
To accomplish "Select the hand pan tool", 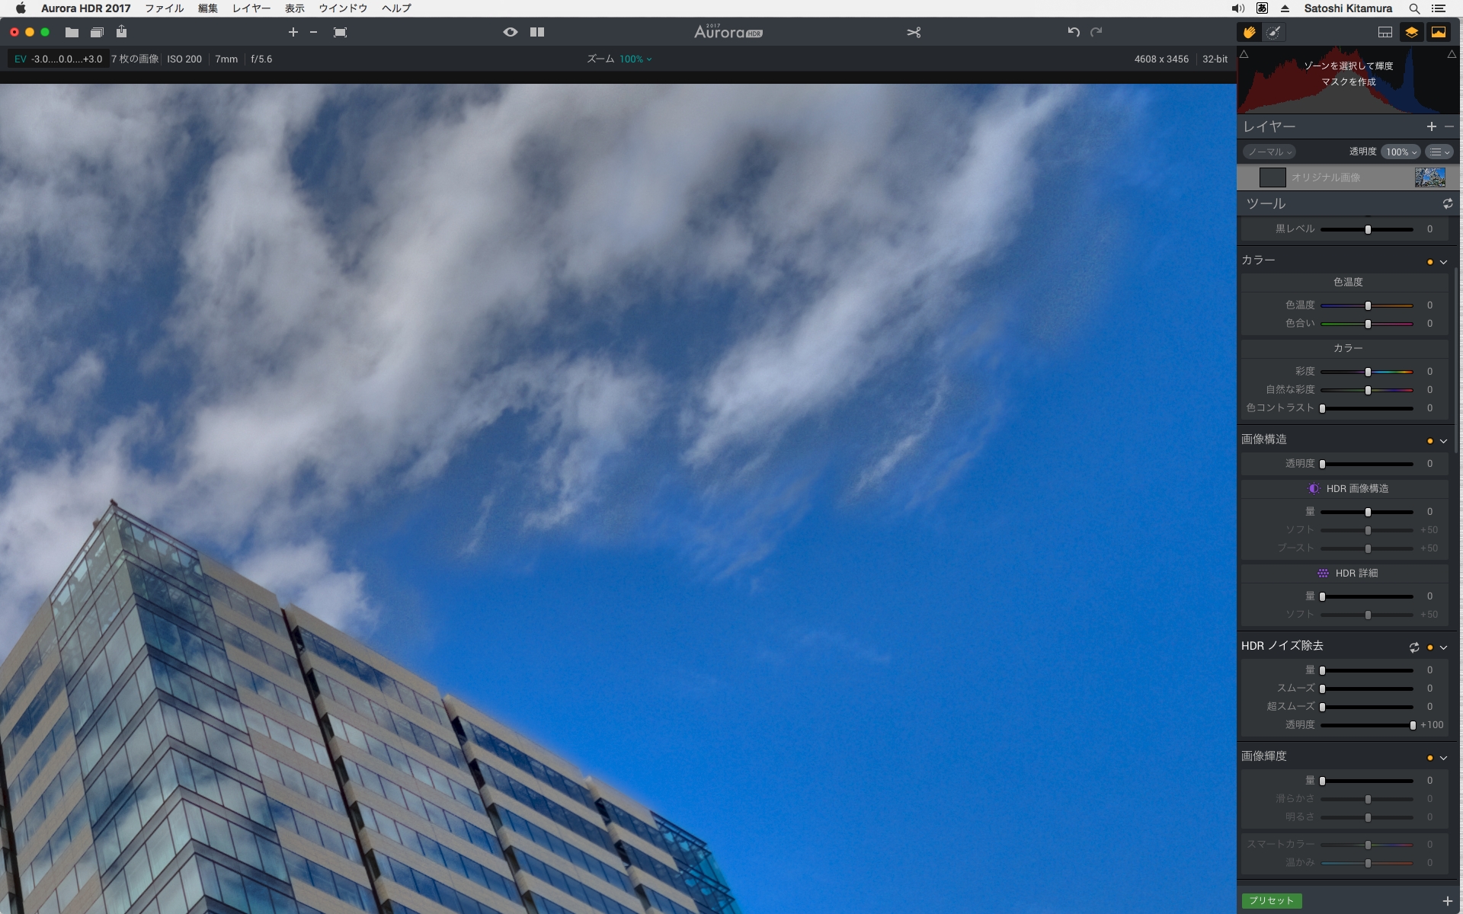I will tap(1249, 32).
